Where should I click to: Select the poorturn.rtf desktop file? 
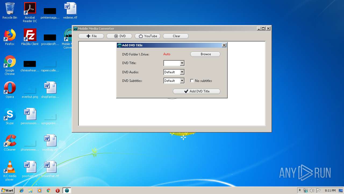coord(30,169)
